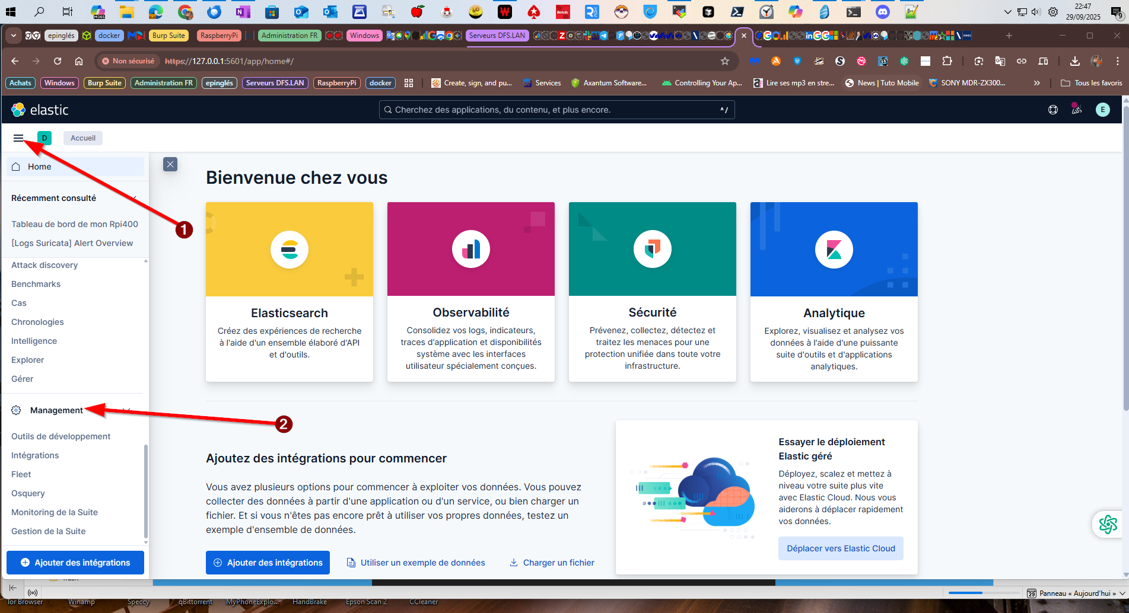The image size is (1129, 613).
Task: Toggle the browser side panel icon
Action: [x=1043, y=61]
